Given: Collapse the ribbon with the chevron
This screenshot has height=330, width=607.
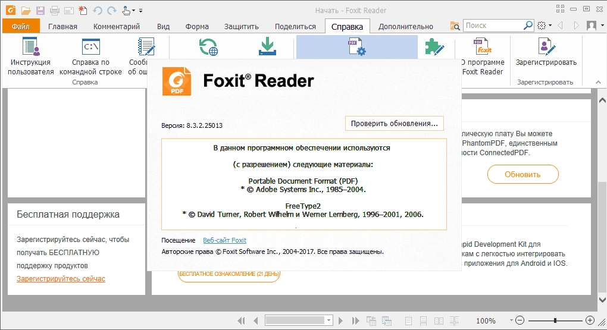Looking at the screenshot, I should coord(598,82).
